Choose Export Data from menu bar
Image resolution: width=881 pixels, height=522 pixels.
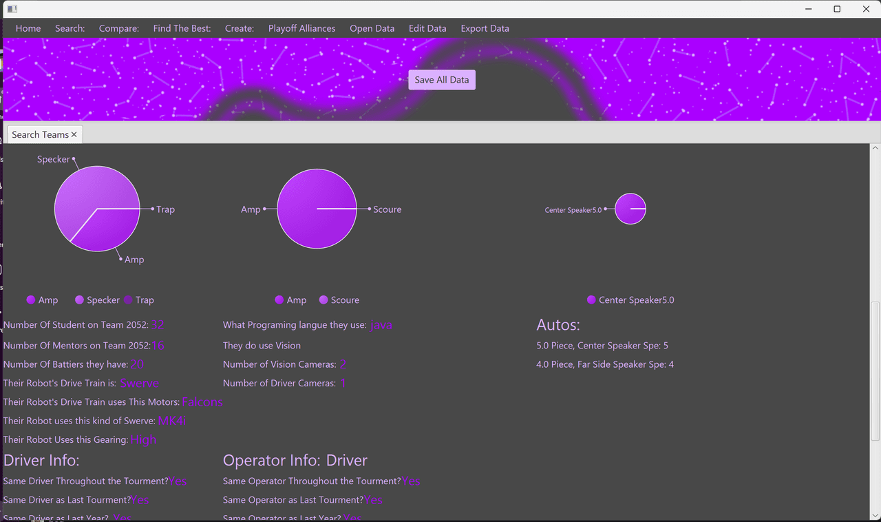pyautogui.click(x=485, y=28)
